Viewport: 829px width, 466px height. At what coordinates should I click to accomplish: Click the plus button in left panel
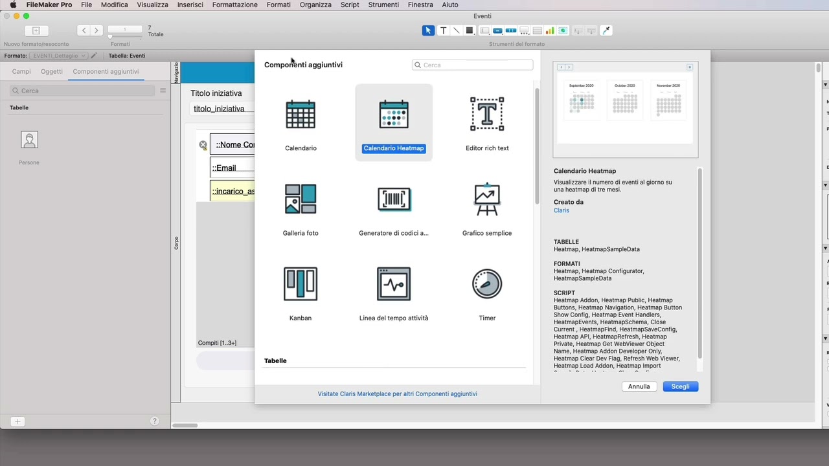(x=17, y=421)
